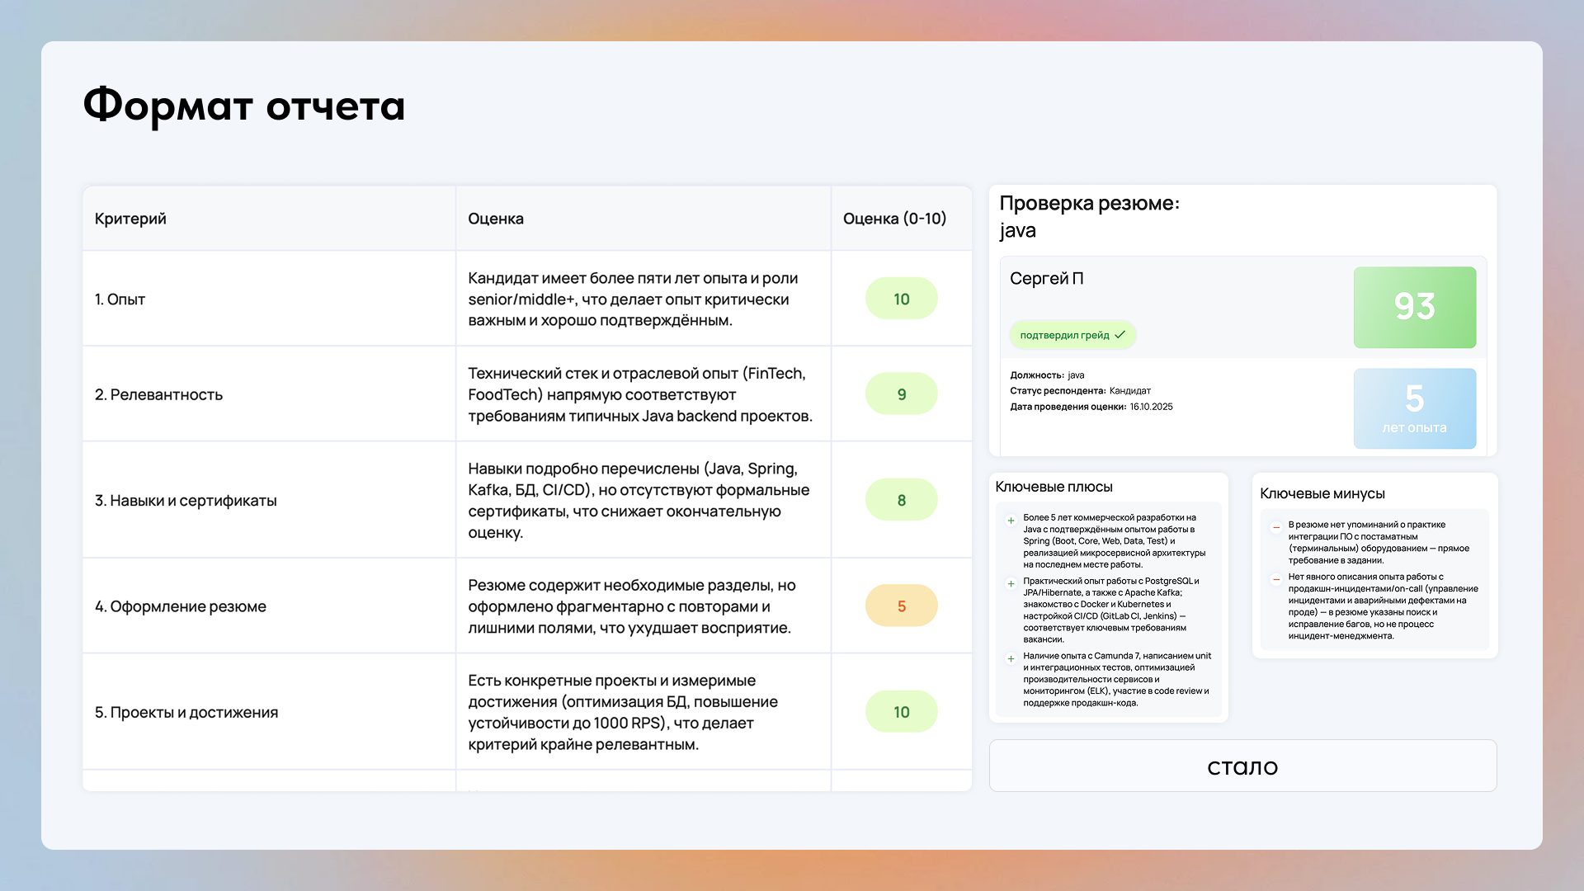Click the «стало» button
This screenshot has height=891, width=1584.
tap(1242, 766)
